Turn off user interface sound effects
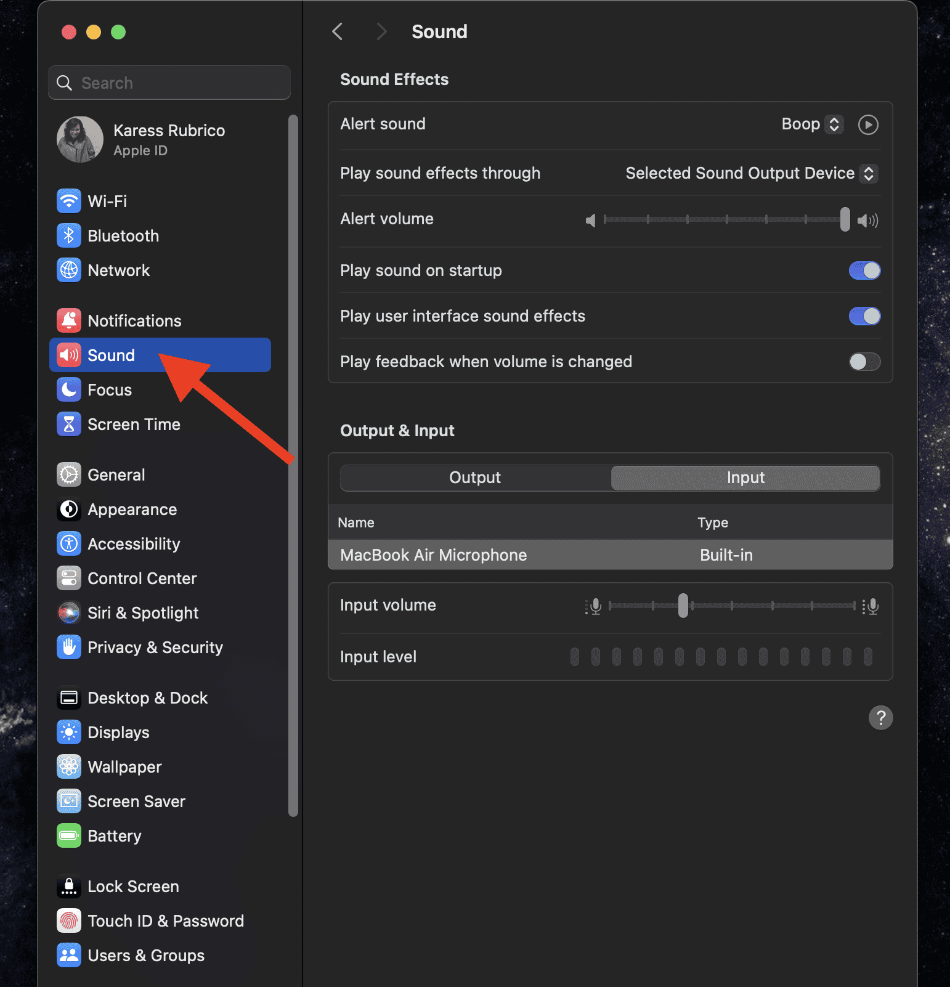950x987 pixels. click(864, 316)
